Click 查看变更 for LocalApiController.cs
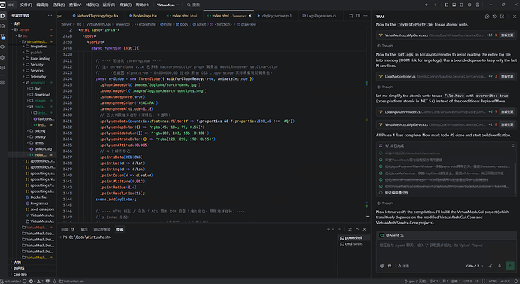 [x=507, y=76]
